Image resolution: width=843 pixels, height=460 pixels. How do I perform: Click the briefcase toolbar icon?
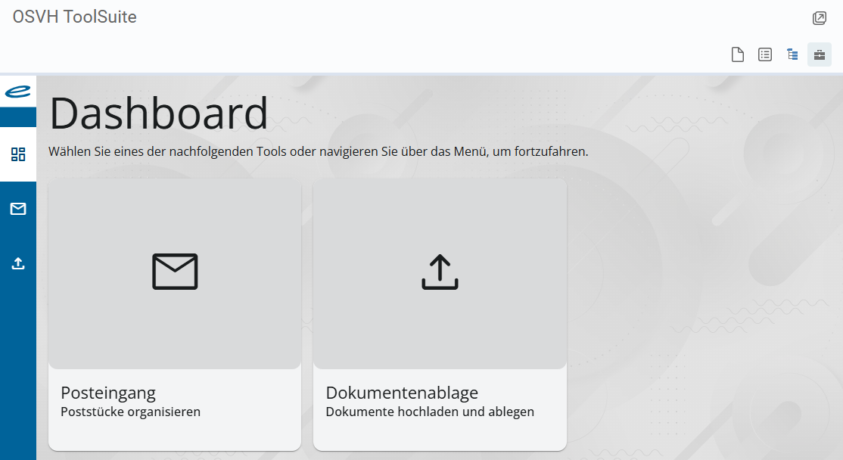pyautogui.click(x=820, y=54)
